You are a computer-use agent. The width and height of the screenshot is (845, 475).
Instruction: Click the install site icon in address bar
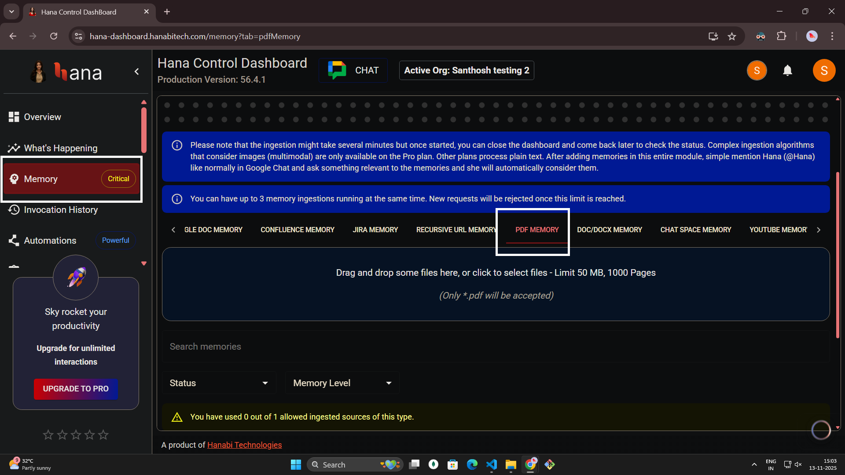coord(713,36)
